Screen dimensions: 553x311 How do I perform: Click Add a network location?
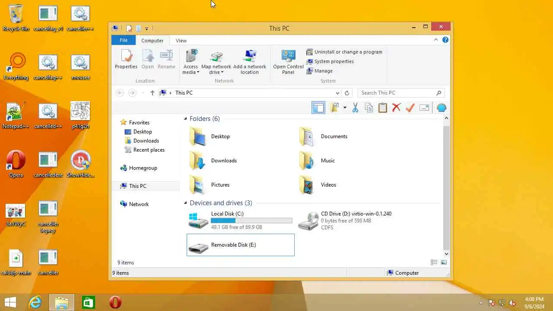[x=250, y=62]
